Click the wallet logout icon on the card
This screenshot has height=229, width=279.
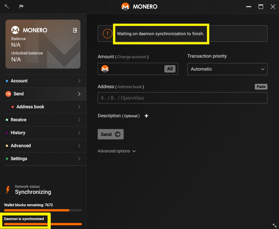[x=75, y=30]
